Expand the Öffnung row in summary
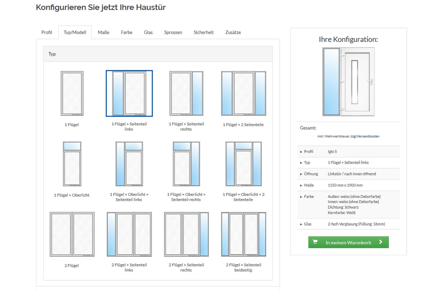 coord(311,174)
